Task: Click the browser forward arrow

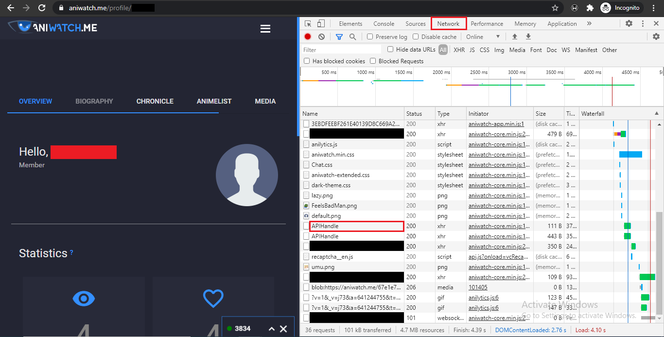Action: click(x=26, y=8)
